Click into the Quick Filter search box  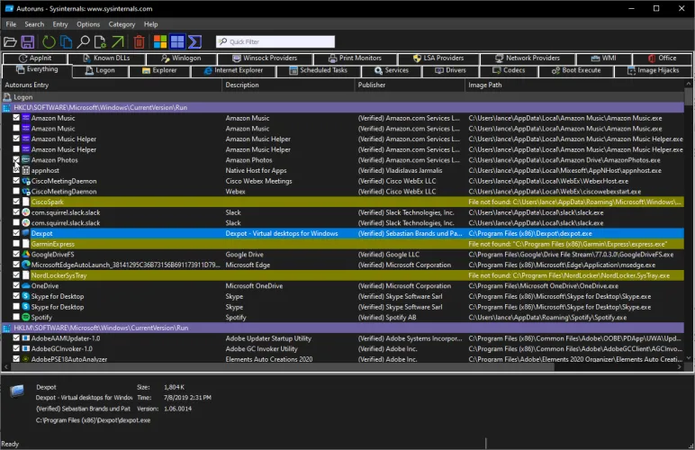[275, 41]
